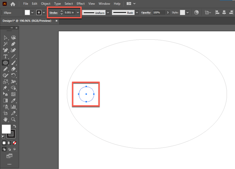Click the Stroke panel link
Screen dimensions: 235x169
tap(53, 13)
